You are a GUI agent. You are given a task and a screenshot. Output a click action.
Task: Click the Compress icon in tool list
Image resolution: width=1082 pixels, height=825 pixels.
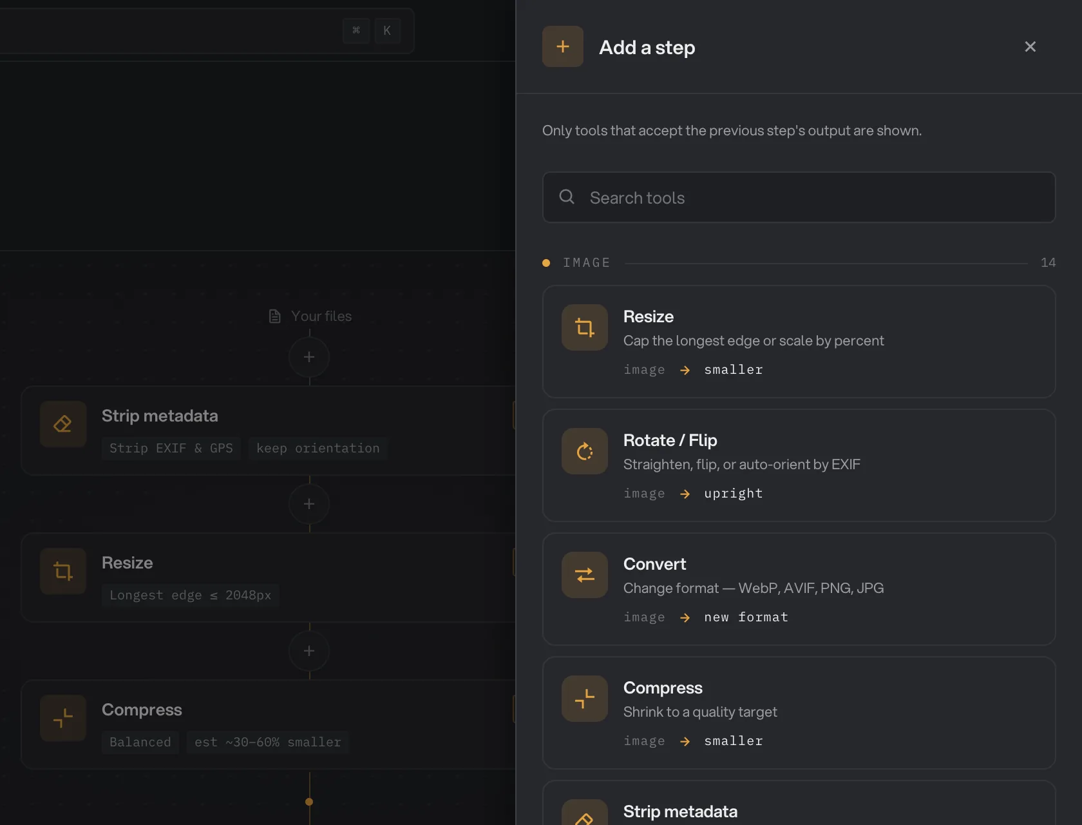pos(584,699)
